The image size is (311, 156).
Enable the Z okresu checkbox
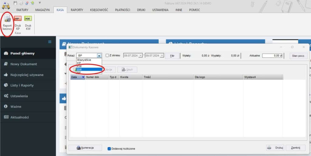click(x=107, y=56)
